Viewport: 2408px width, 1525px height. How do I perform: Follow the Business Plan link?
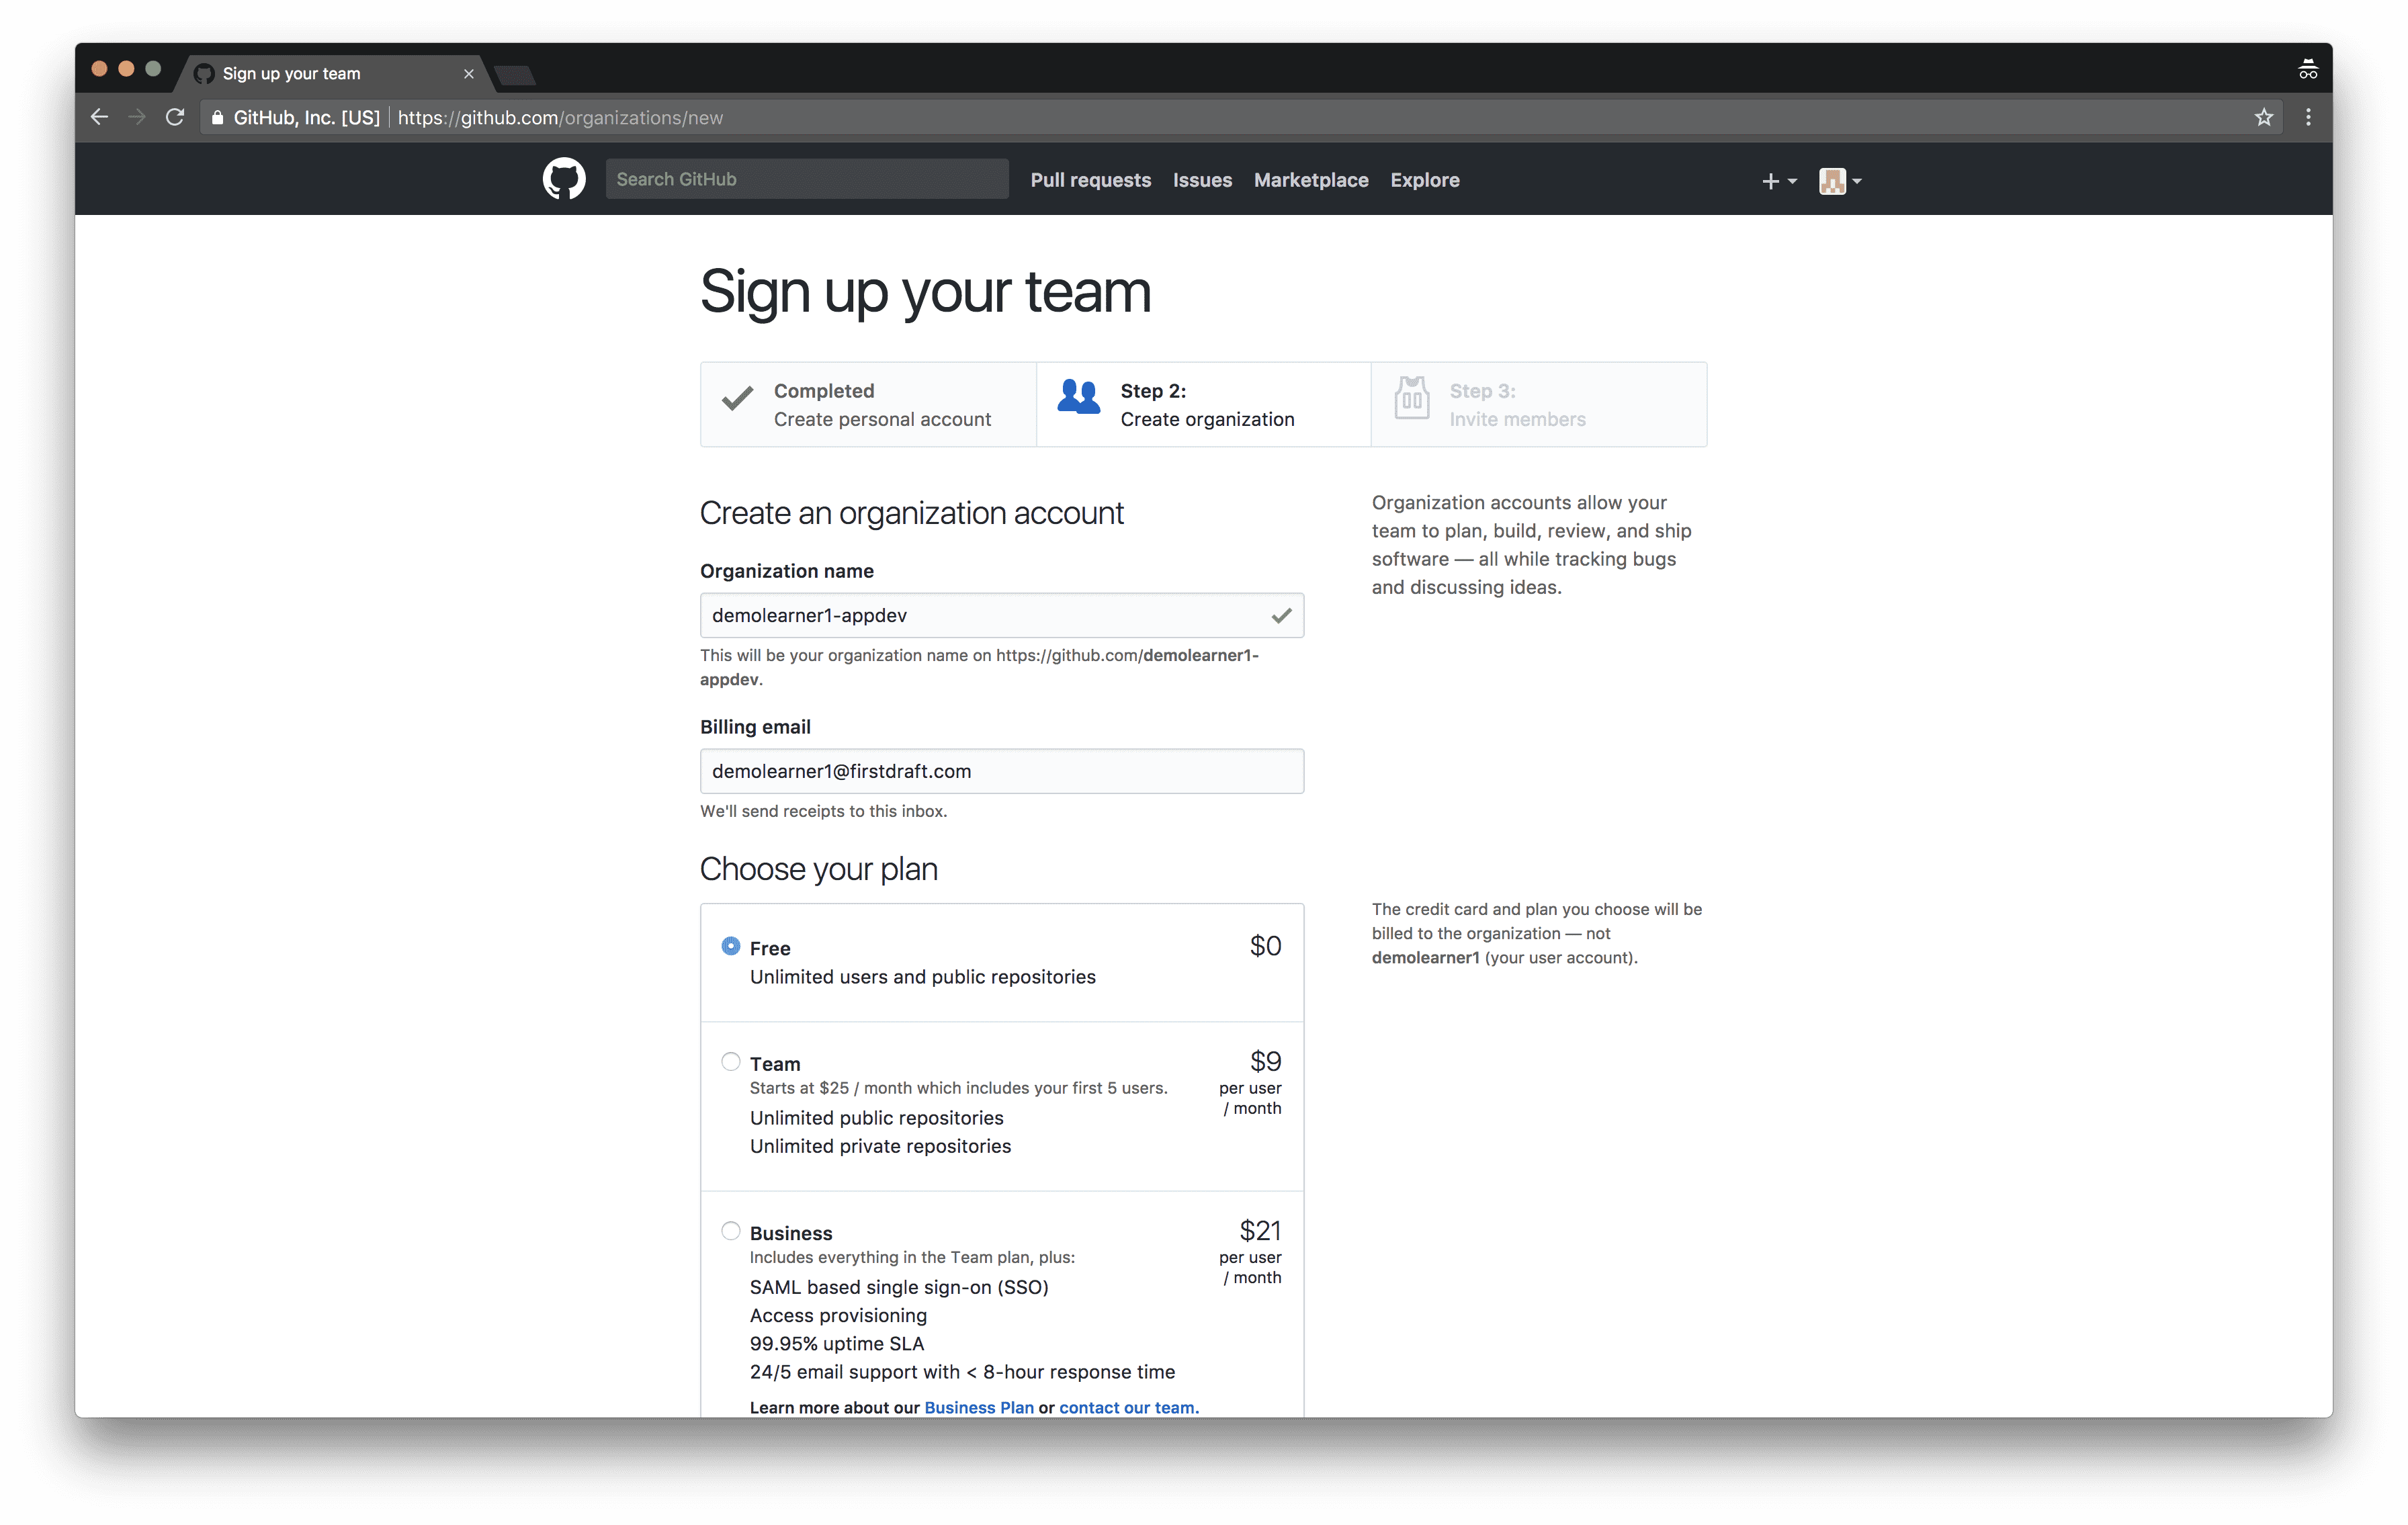click(979, 1407)
